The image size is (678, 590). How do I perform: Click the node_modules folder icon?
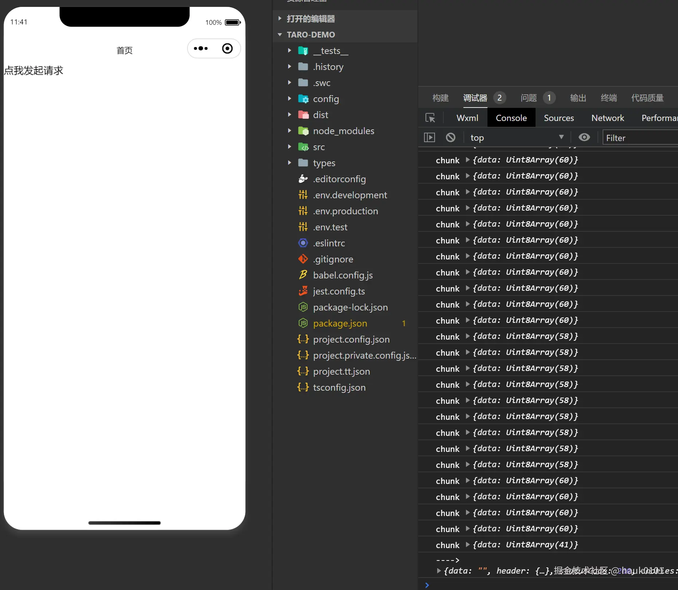tap(303, 131)
